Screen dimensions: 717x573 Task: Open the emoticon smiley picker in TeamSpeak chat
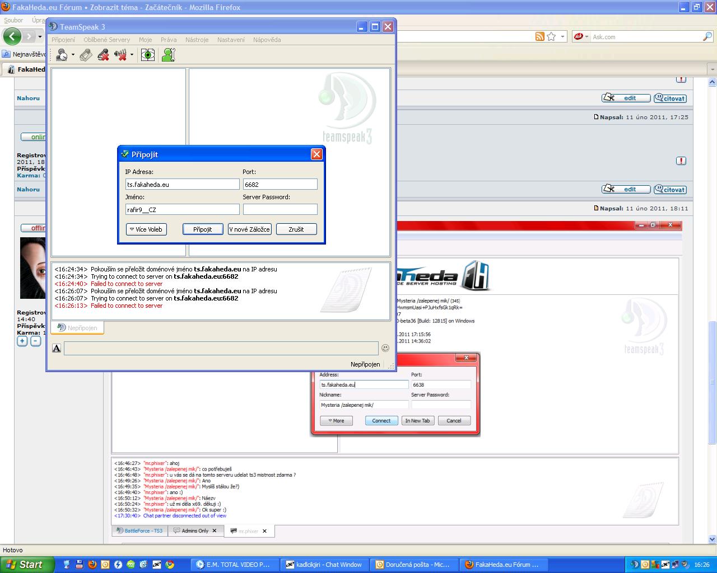coord(385,348)
